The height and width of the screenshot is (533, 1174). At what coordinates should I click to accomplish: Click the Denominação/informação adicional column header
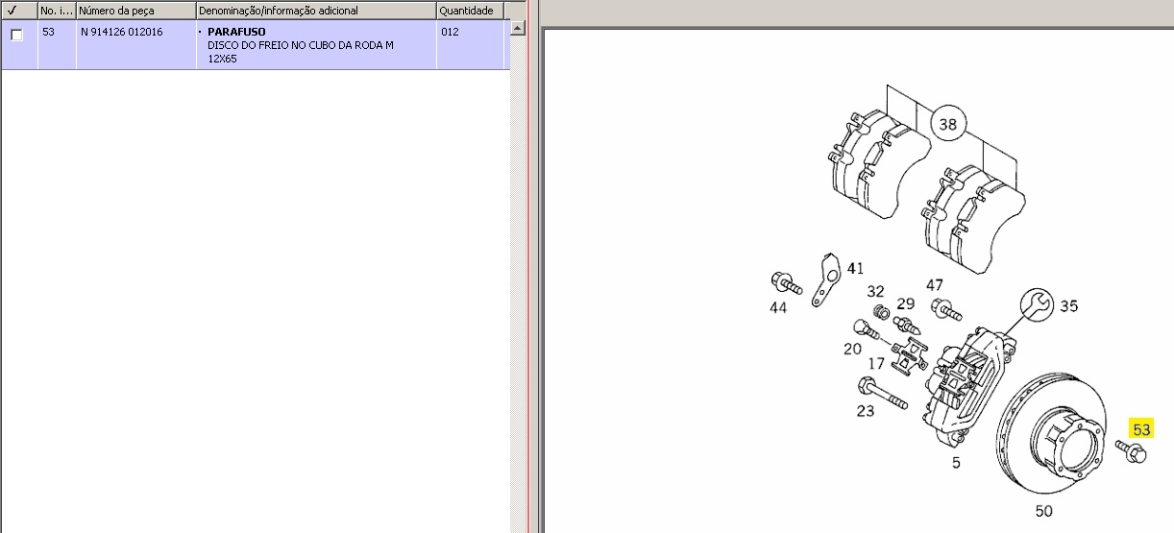coord(315,11)
